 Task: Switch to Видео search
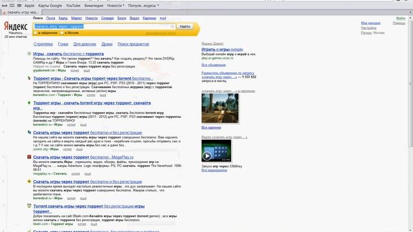[134, 18]
